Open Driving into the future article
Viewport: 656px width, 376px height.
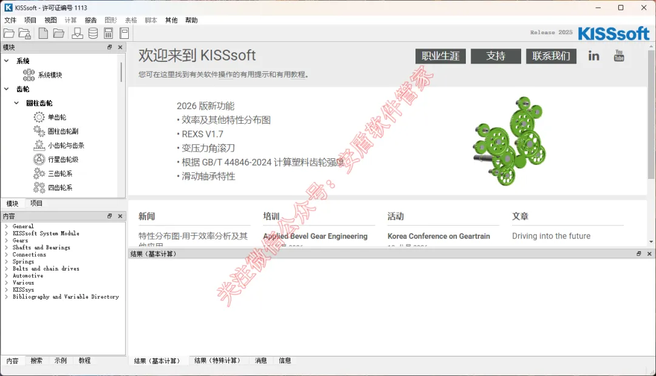(551, 236)
